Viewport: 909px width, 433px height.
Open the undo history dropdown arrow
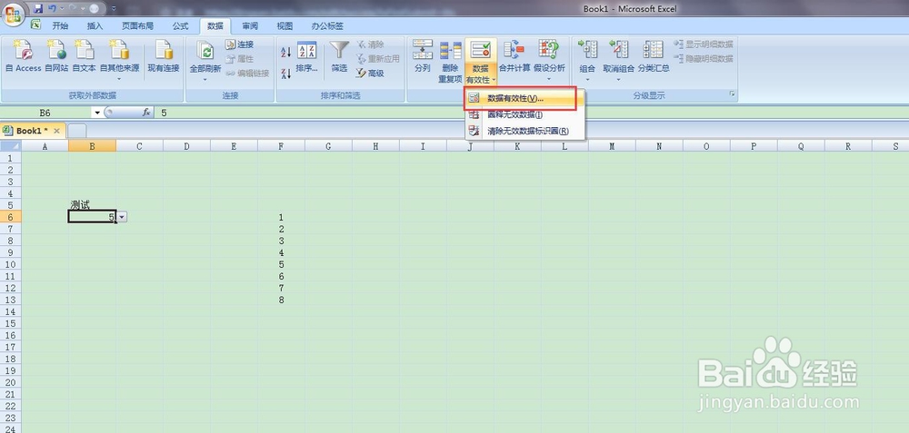(62, 9)
